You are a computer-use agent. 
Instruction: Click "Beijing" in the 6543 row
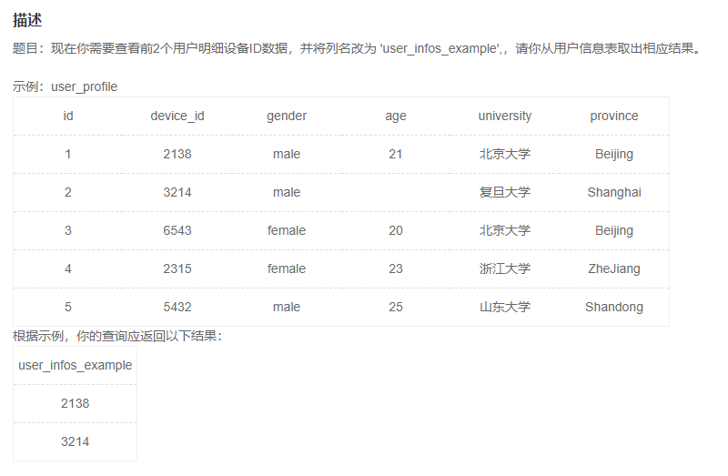click(613, 231)
